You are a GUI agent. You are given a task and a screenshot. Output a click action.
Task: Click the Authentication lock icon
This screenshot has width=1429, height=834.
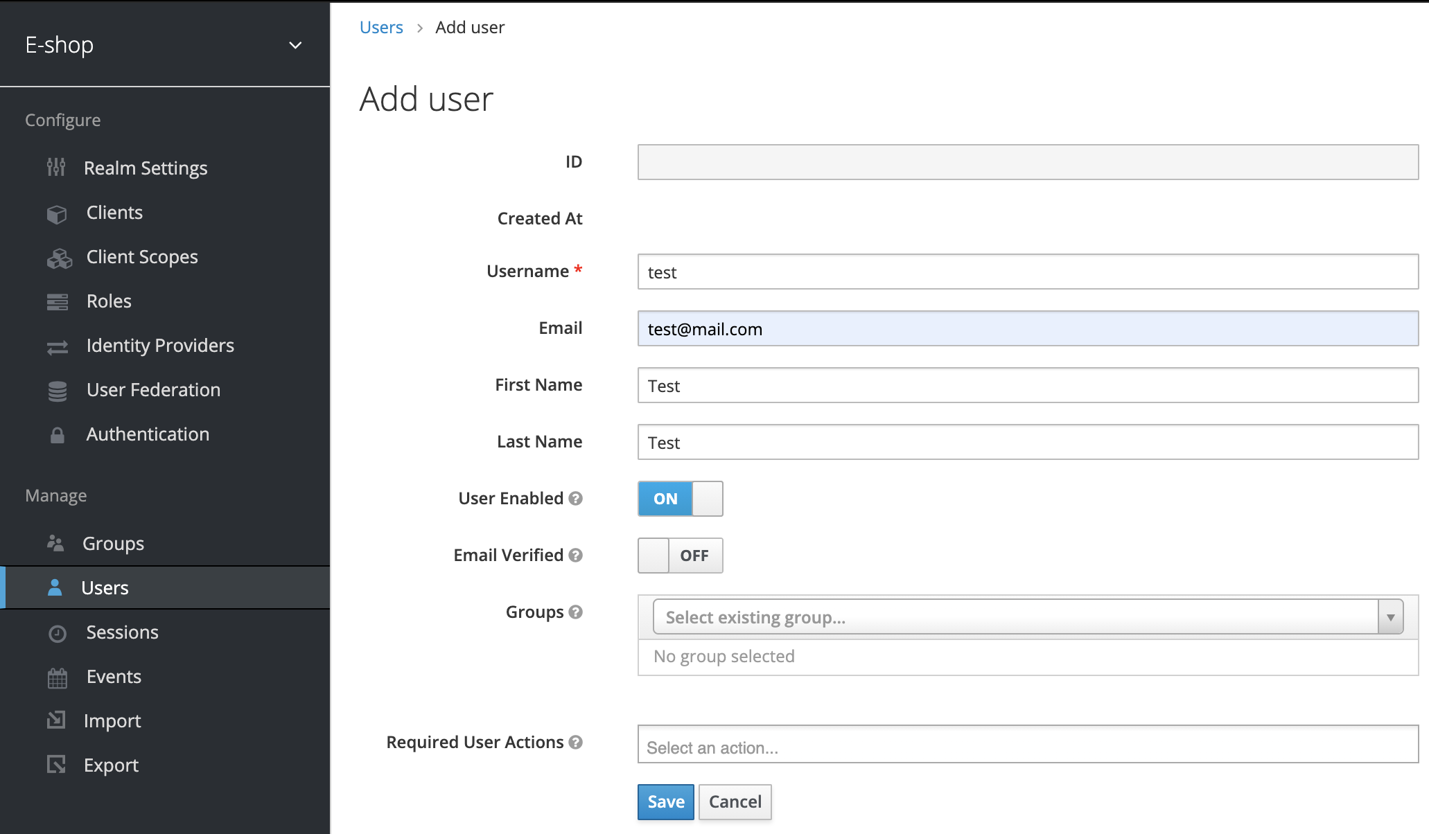57,435
